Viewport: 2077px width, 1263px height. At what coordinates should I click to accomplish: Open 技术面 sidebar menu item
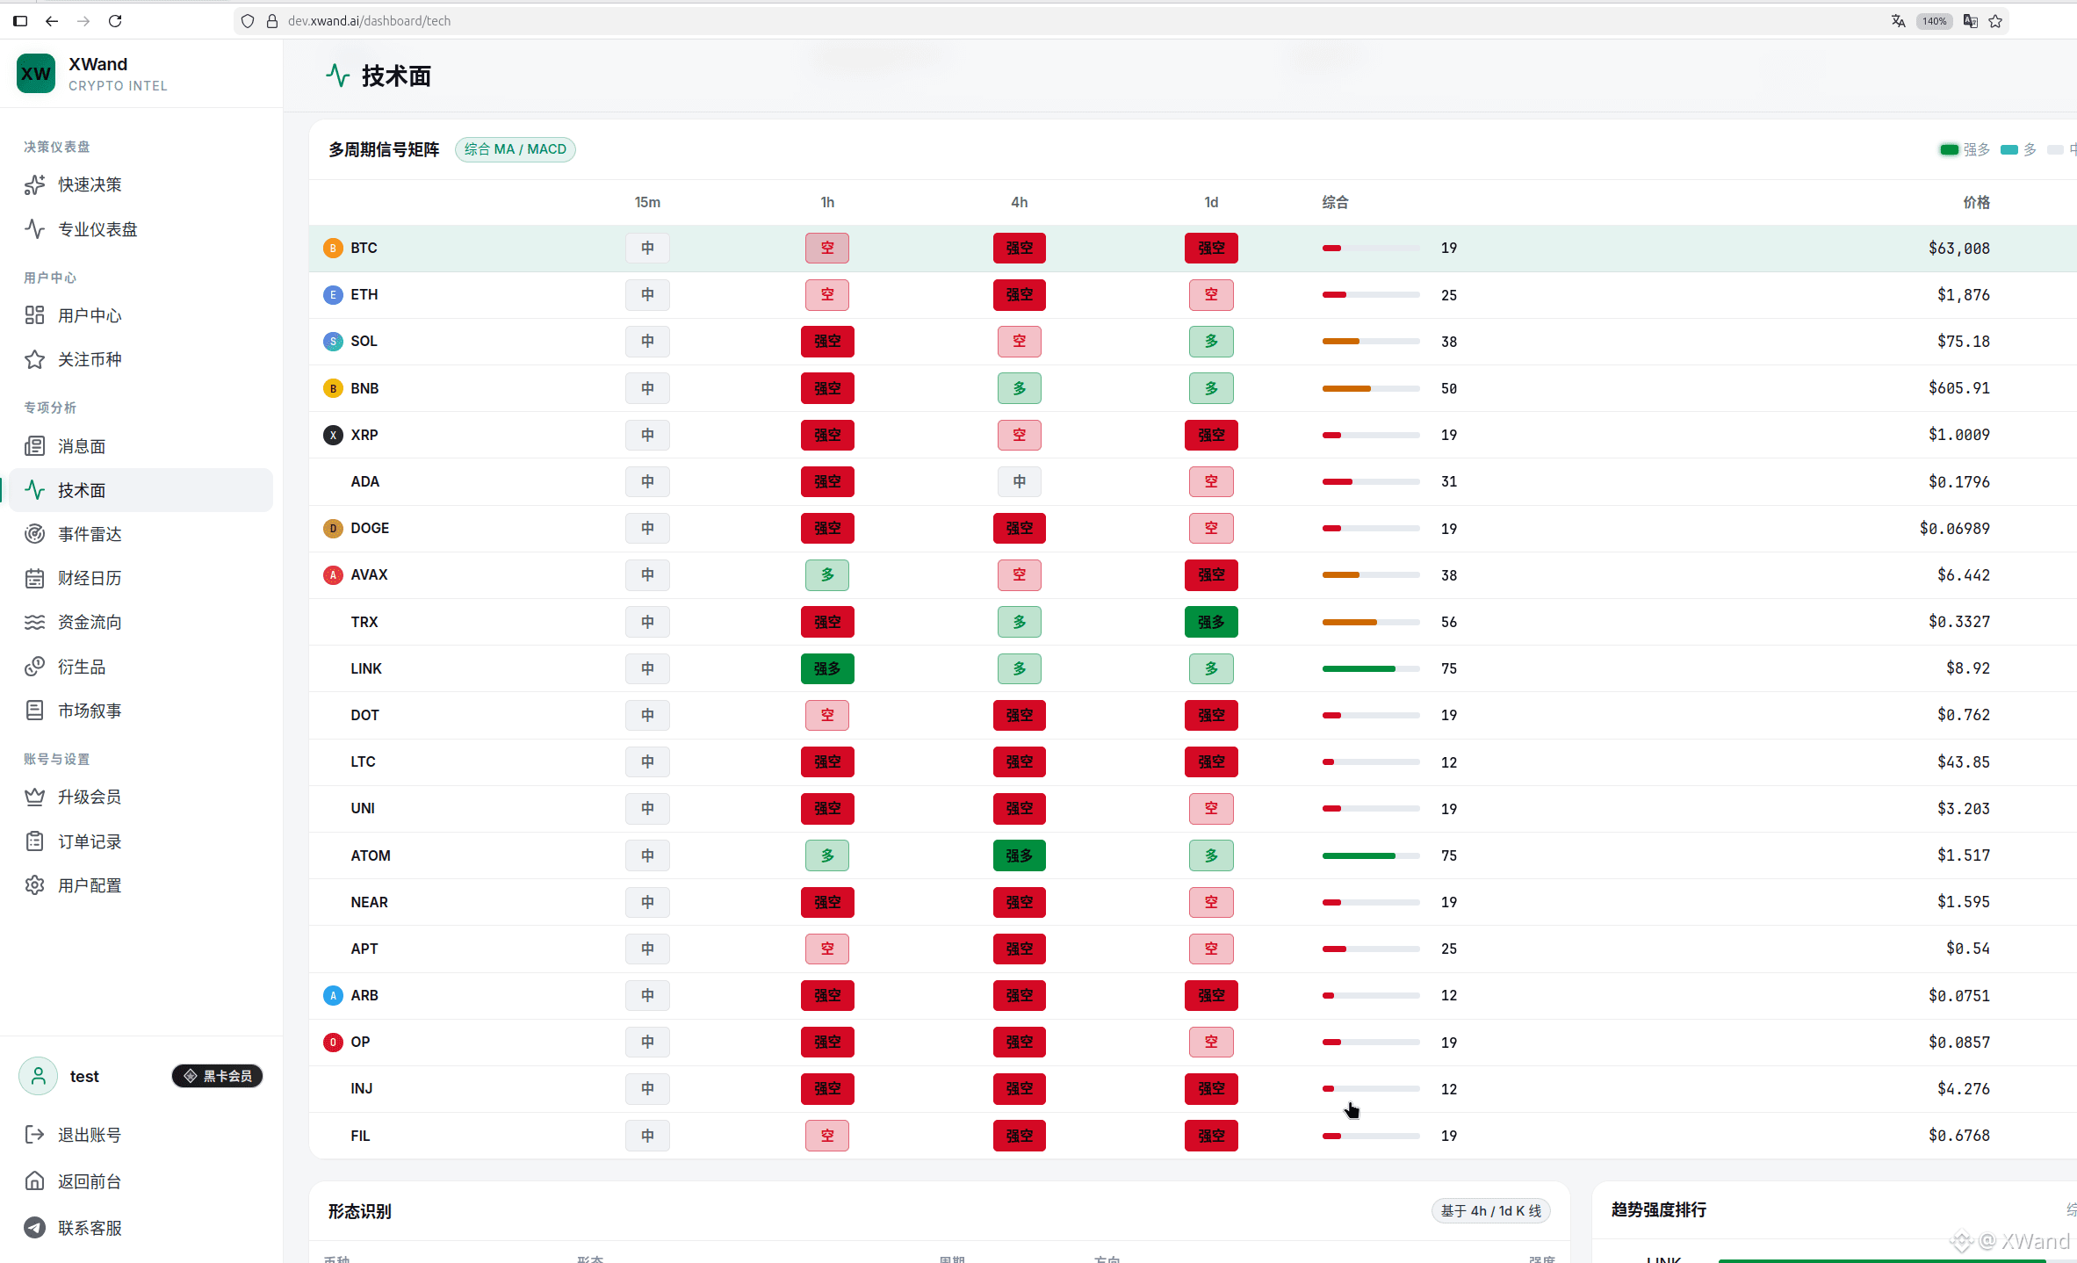[141, 490]
